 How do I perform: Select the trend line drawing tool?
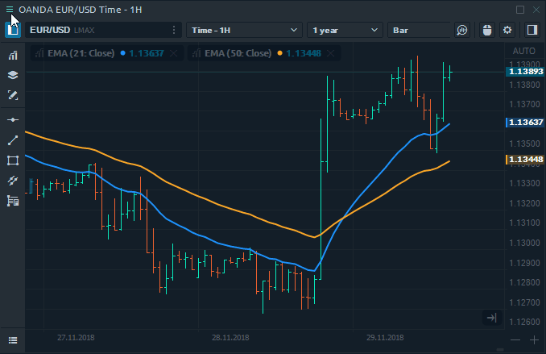[13, 140]
